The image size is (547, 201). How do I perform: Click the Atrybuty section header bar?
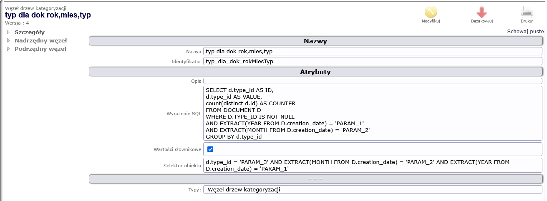pyautogui.click(x=315, y=72)
